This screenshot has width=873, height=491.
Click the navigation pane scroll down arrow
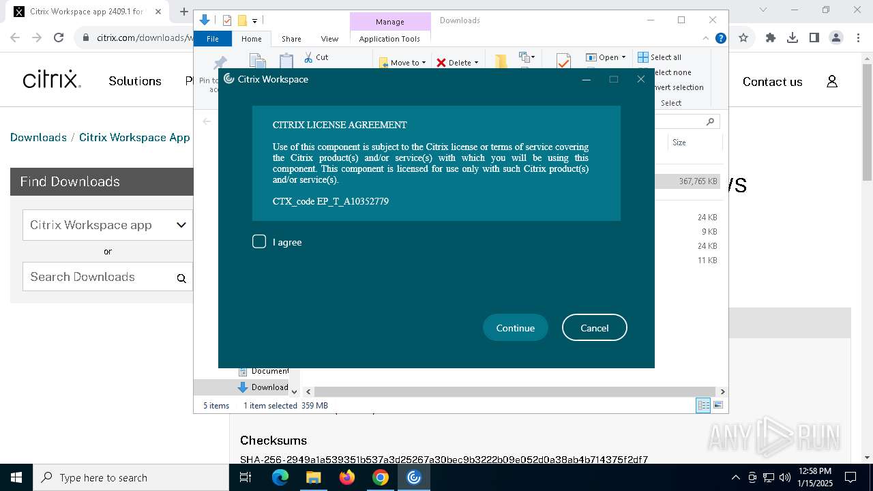click(295, 391)
